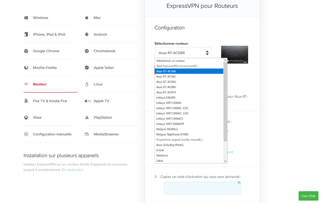Screen dimensions: 321x203
Task: Toggle the router selection combo box
Action: 183,53
